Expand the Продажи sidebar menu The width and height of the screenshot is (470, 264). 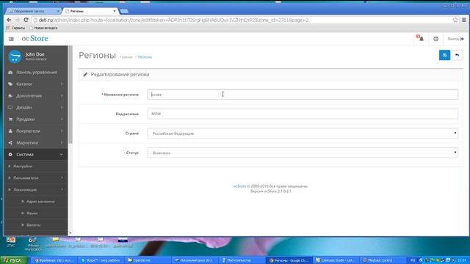pyautogui.click(x=26, y=119)
